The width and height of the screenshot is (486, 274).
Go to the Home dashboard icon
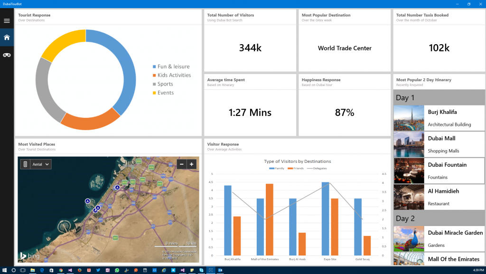click(7, 38)
